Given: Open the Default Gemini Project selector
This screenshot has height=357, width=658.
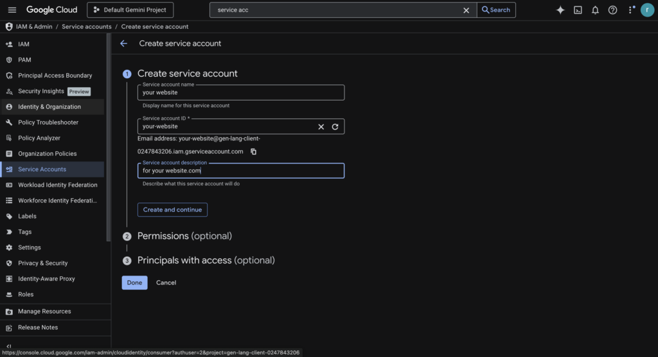Looking at the screenshot, I should tap(130, 10).
